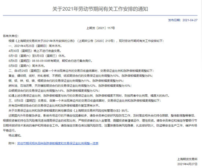Click the line starting 二、自4月29日(星期四)
The image size is (202, 168).
[x=81, y=71]
